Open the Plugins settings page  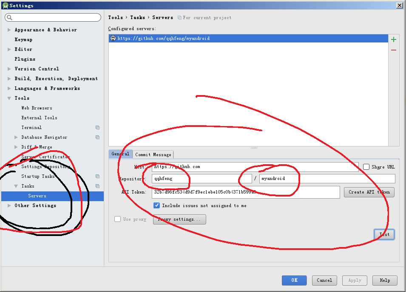pyautogui.click(x=25, y=59)
